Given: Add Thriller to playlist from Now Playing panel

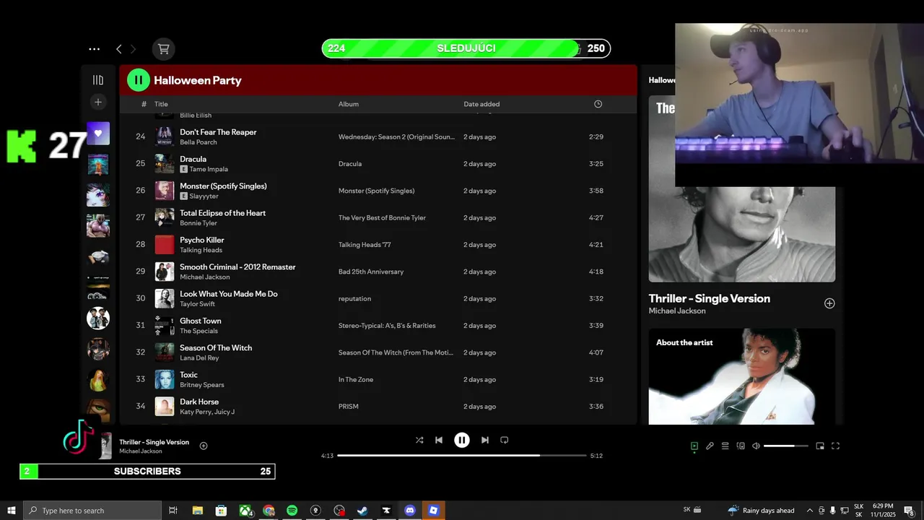Looking at the screenshot, I should [829, 303].
